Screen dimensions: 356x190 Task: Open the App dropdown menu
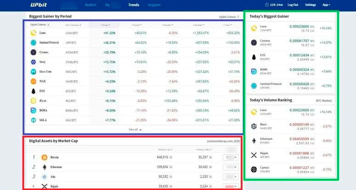pyautogui.click(x=326, y=5)
